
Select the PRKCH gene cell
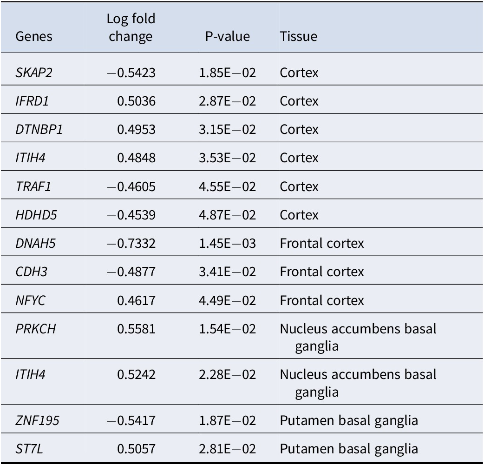click(36, 329)
